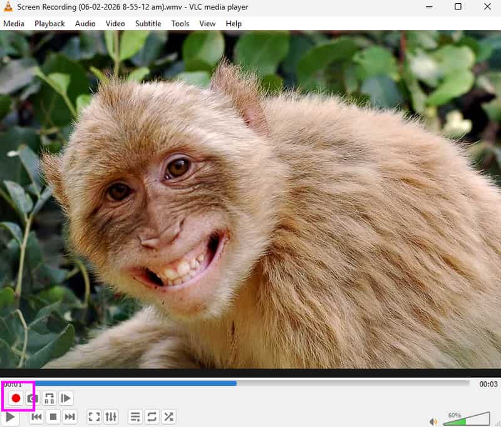Viewport: 501px width, 427px height.
Task: Mute audio via the speaker icon
Action: (433, 421)
